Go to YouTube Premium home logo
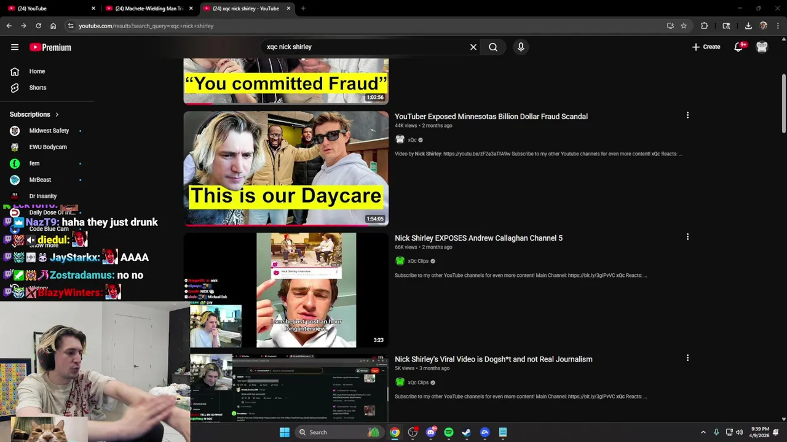The image size is (787, 442). coord(50,47)
